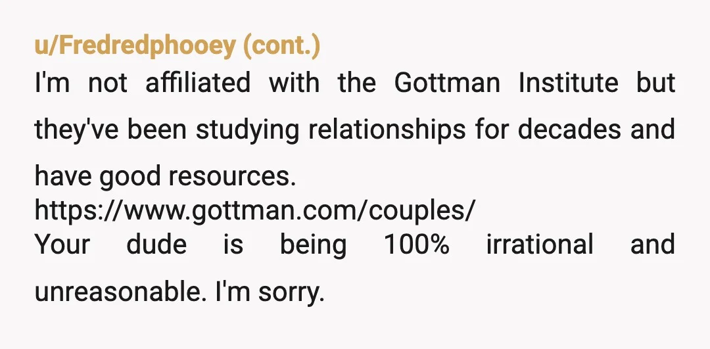The width and height of the screenshot is (710, 349).
Task: Click the word "irrational" in the comment
Action: pyautogui.click(x=540, y=244)
